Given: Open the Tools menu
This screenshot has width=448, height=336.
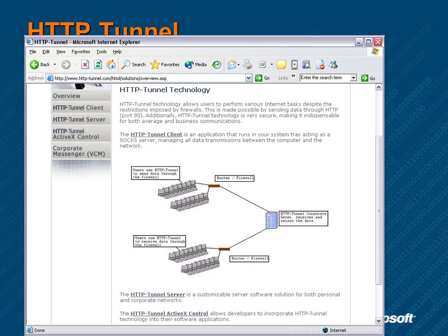Looking at the screenshot, I should point(101,52).
